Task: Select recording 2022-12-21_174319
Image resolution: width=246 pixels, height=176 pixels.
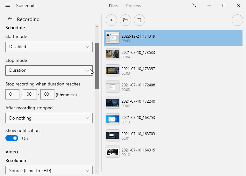Action: coord(173,38)
